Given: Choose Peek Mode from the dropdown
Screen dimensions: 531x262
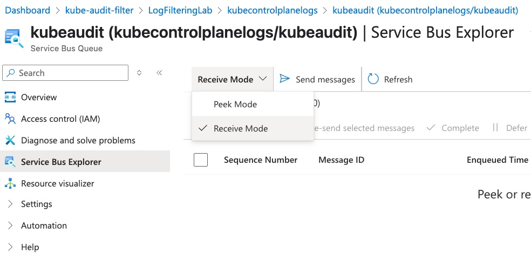Looking at the screenshot, I should [x=235, y=104].
